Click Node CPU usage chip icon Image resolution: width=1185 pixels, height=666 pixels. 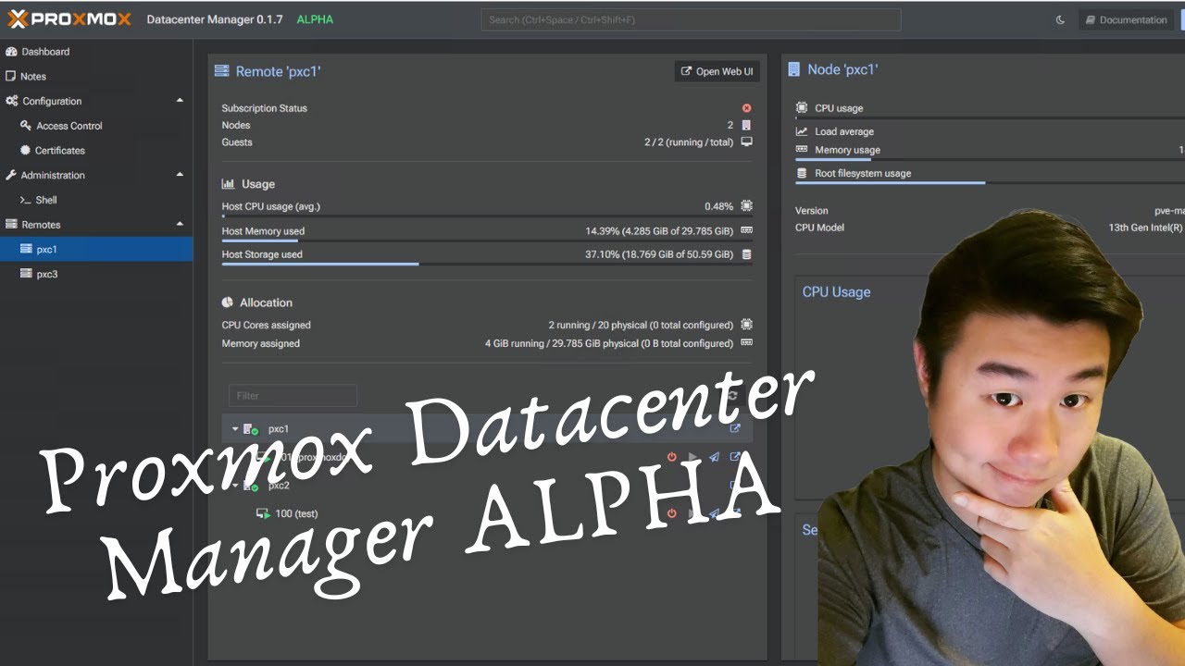pos(802,108)
